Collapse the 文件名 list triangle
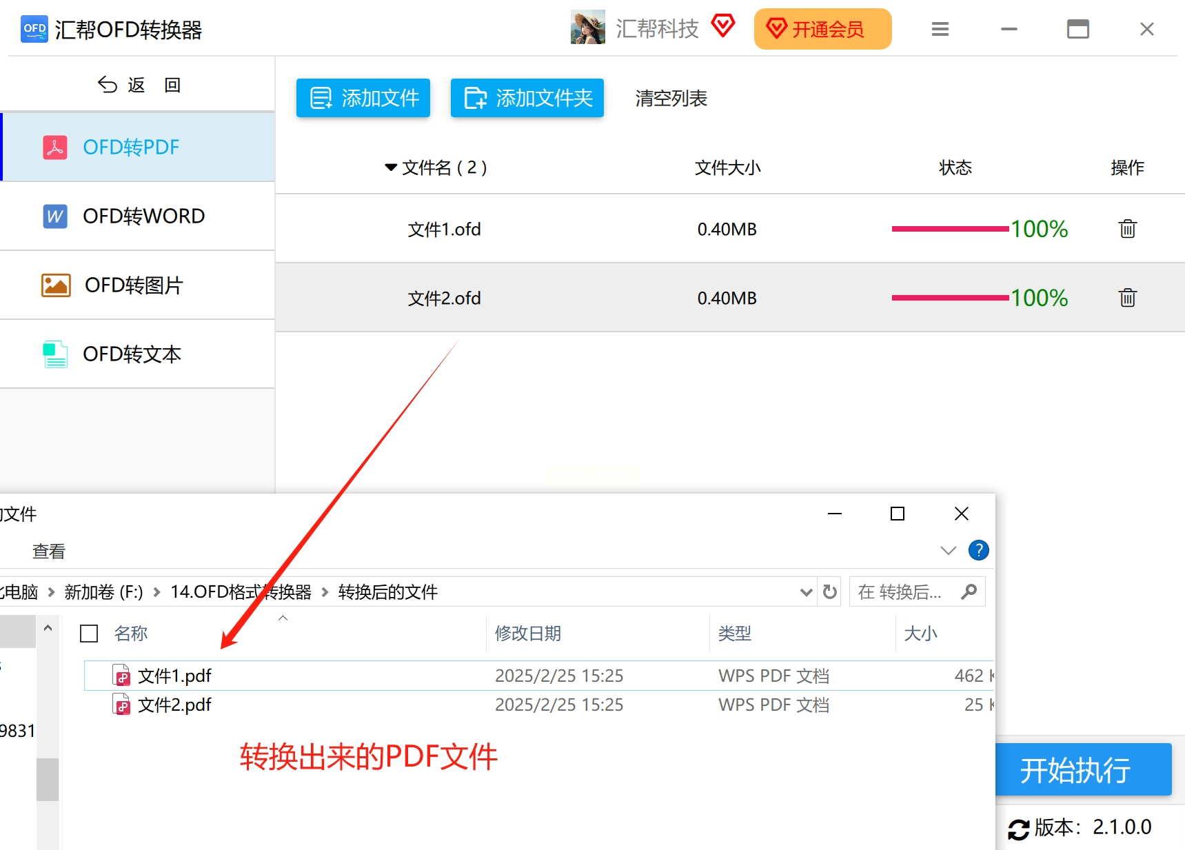1185x850 pixels. pyautogui.click(x=391, y=168)
